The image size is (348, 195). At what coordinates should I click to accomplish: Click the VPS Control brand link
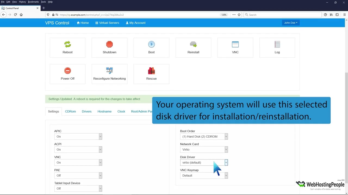pyautogui.click(x=57, y=23)
